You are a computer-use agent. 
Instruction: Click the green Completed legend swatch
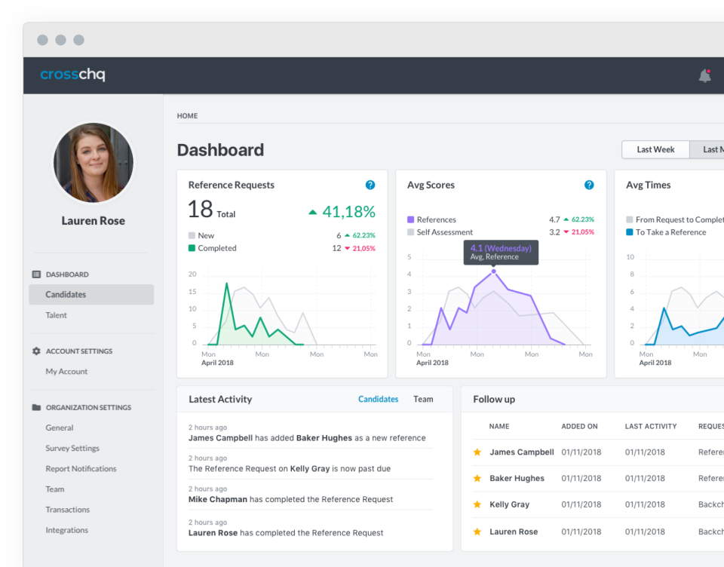pyautogui.click(x=192, y=248)
